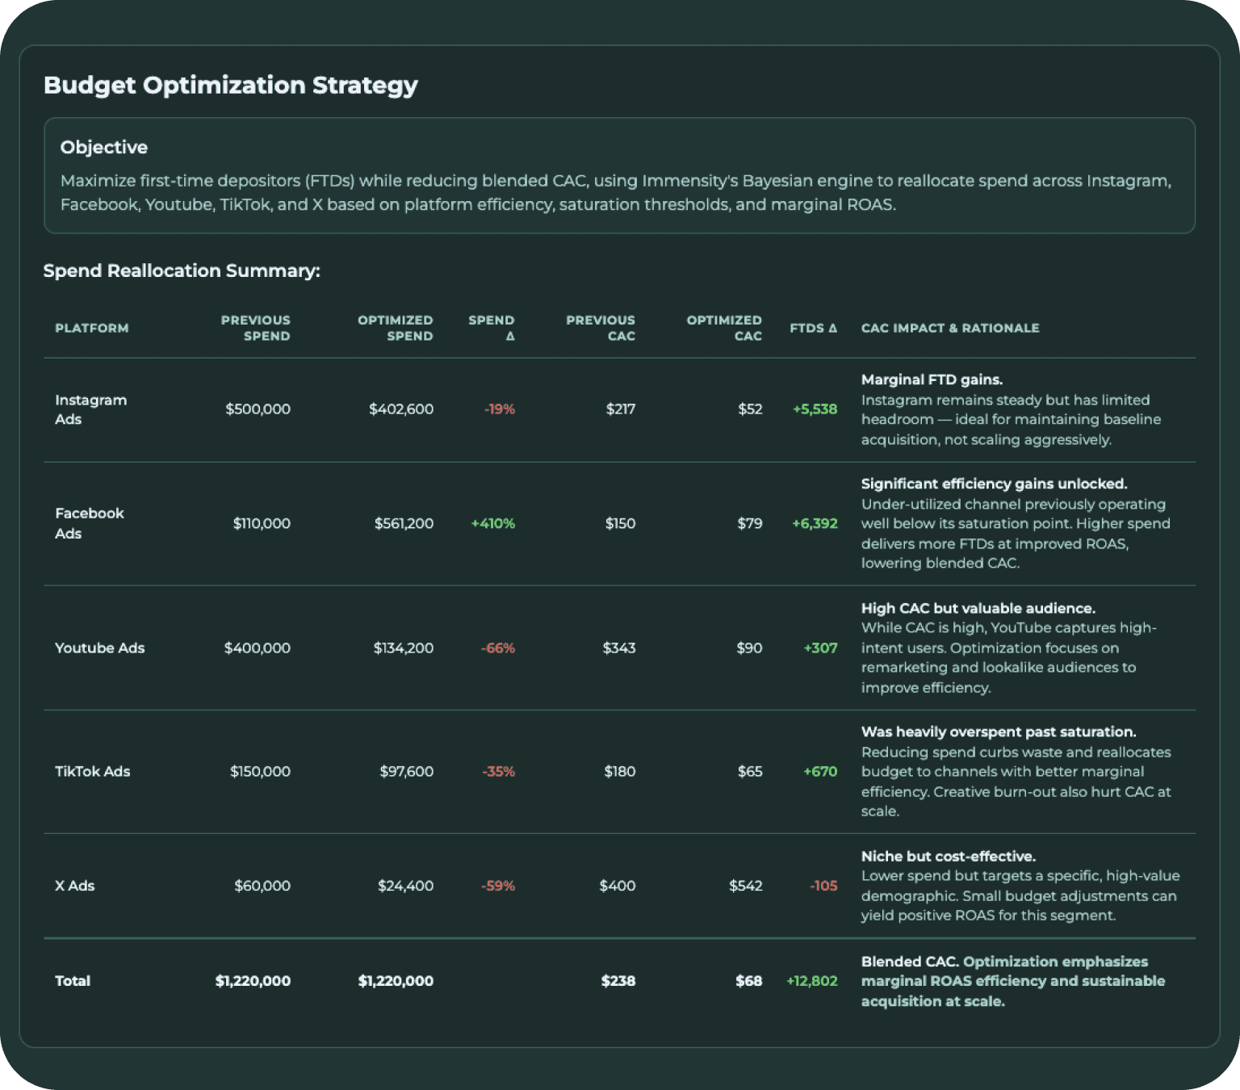The height and width of the screenshot is (1090, 1240).
Task: Click the +410% spend change for Facebook
Action: click(493, 523)
